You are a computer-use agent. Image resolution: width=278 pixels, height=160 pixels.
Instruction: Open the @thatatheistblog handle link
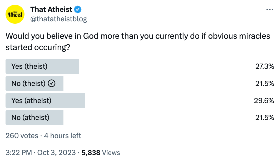click(x=59, y=19)
